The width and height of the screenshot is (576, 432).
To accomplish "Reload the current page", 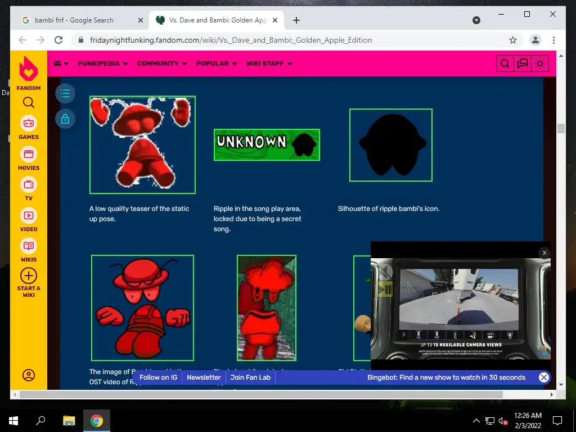I will pos(58,40).
